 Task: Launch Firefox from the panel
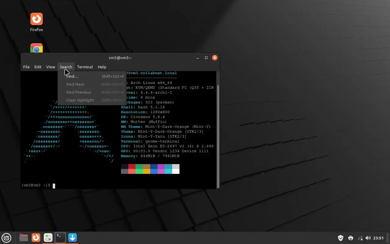click(36, 238)
